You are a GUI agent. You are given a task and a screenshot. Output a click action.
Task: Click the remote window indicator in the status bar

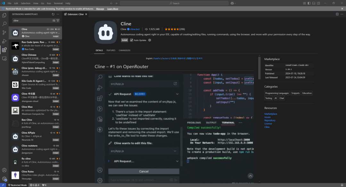click(3, 185)
